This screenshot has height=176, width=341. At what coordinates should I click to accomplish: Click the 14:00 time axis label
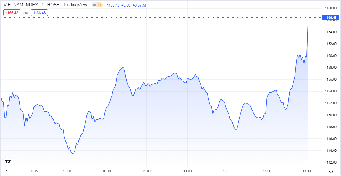coord(267,171)
